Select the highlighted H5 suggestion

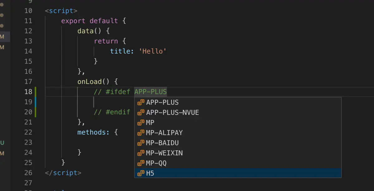[x=238, y=173]
